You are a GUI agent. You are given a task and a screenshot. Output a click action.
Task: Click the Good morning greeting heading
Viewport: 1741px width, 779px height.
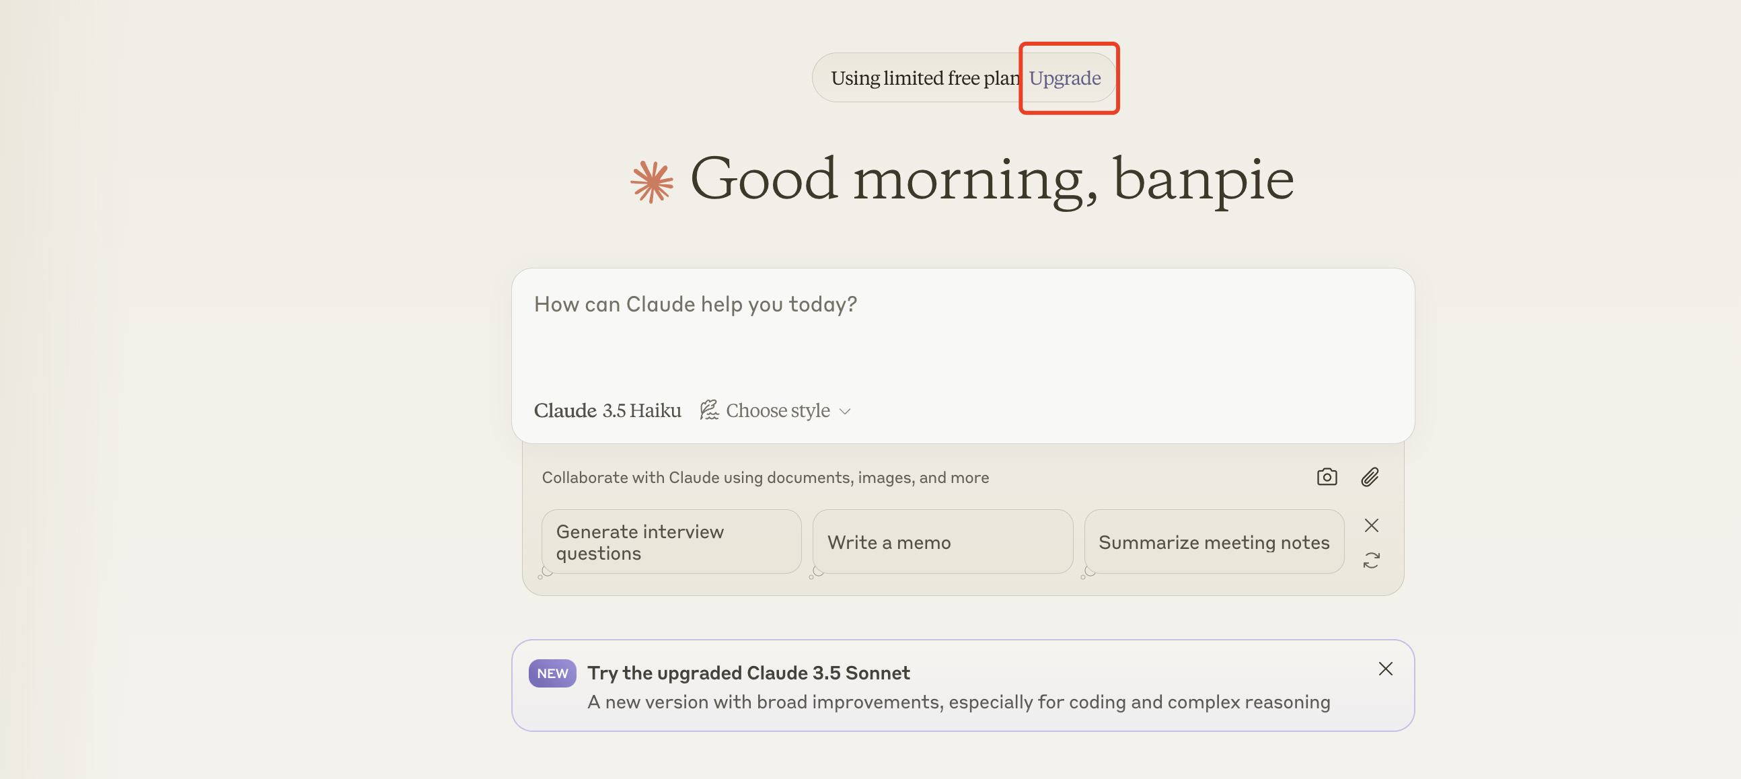pos(991,178)
